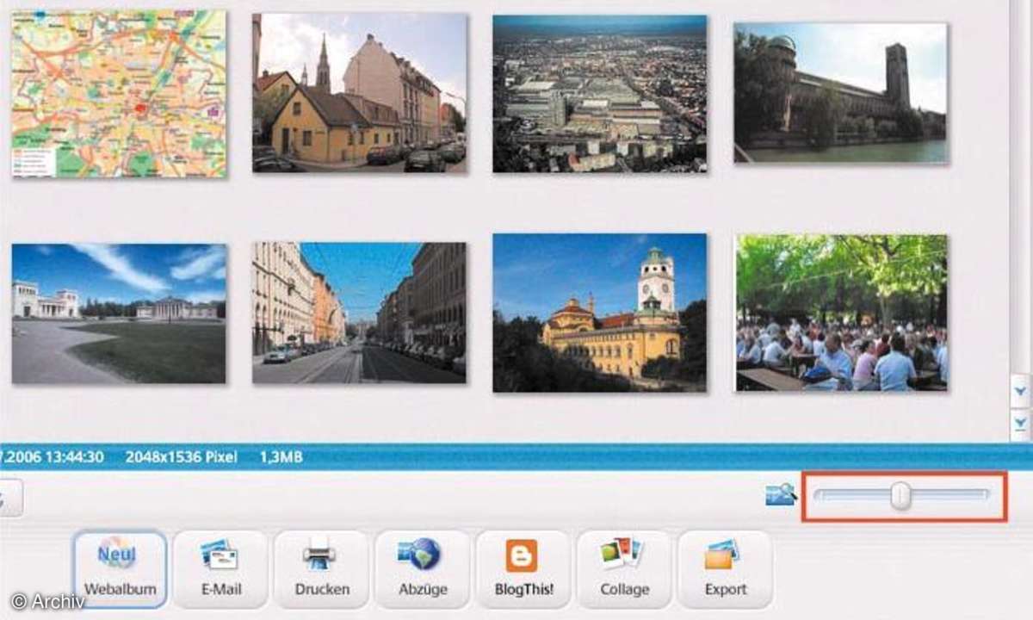Click the thumbnail size slider handle
1033x620 pixels.
pyautogui.click(x=900, y=495)
